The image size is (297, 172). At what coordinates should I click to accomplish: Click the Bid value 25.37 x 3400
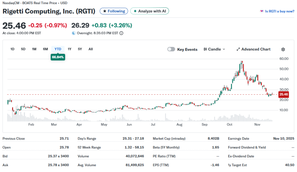(58, 156)
